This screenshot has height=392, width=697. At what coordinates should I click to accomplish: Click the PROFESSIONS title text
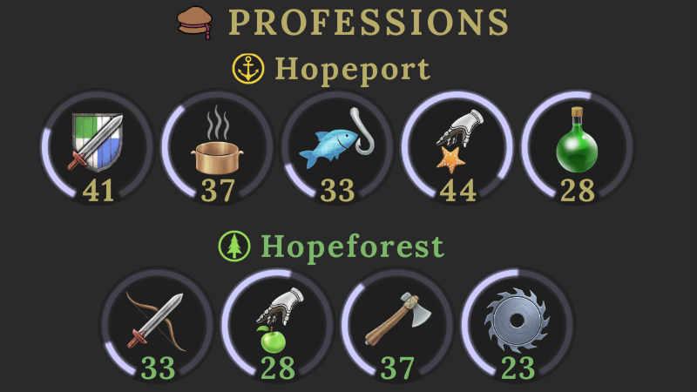pyautogui.click(x=369, y=23)
